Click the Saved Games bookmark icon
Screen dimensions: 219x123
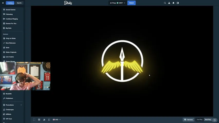(x=4, y=10)
